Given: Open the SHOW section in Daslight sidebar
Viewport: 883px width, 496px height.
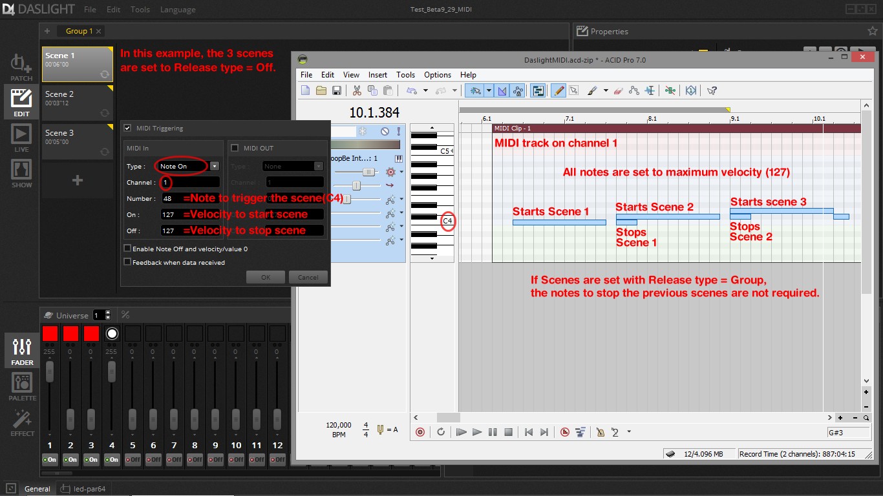Looking at the screenshot, I should [x=21, y=174].
